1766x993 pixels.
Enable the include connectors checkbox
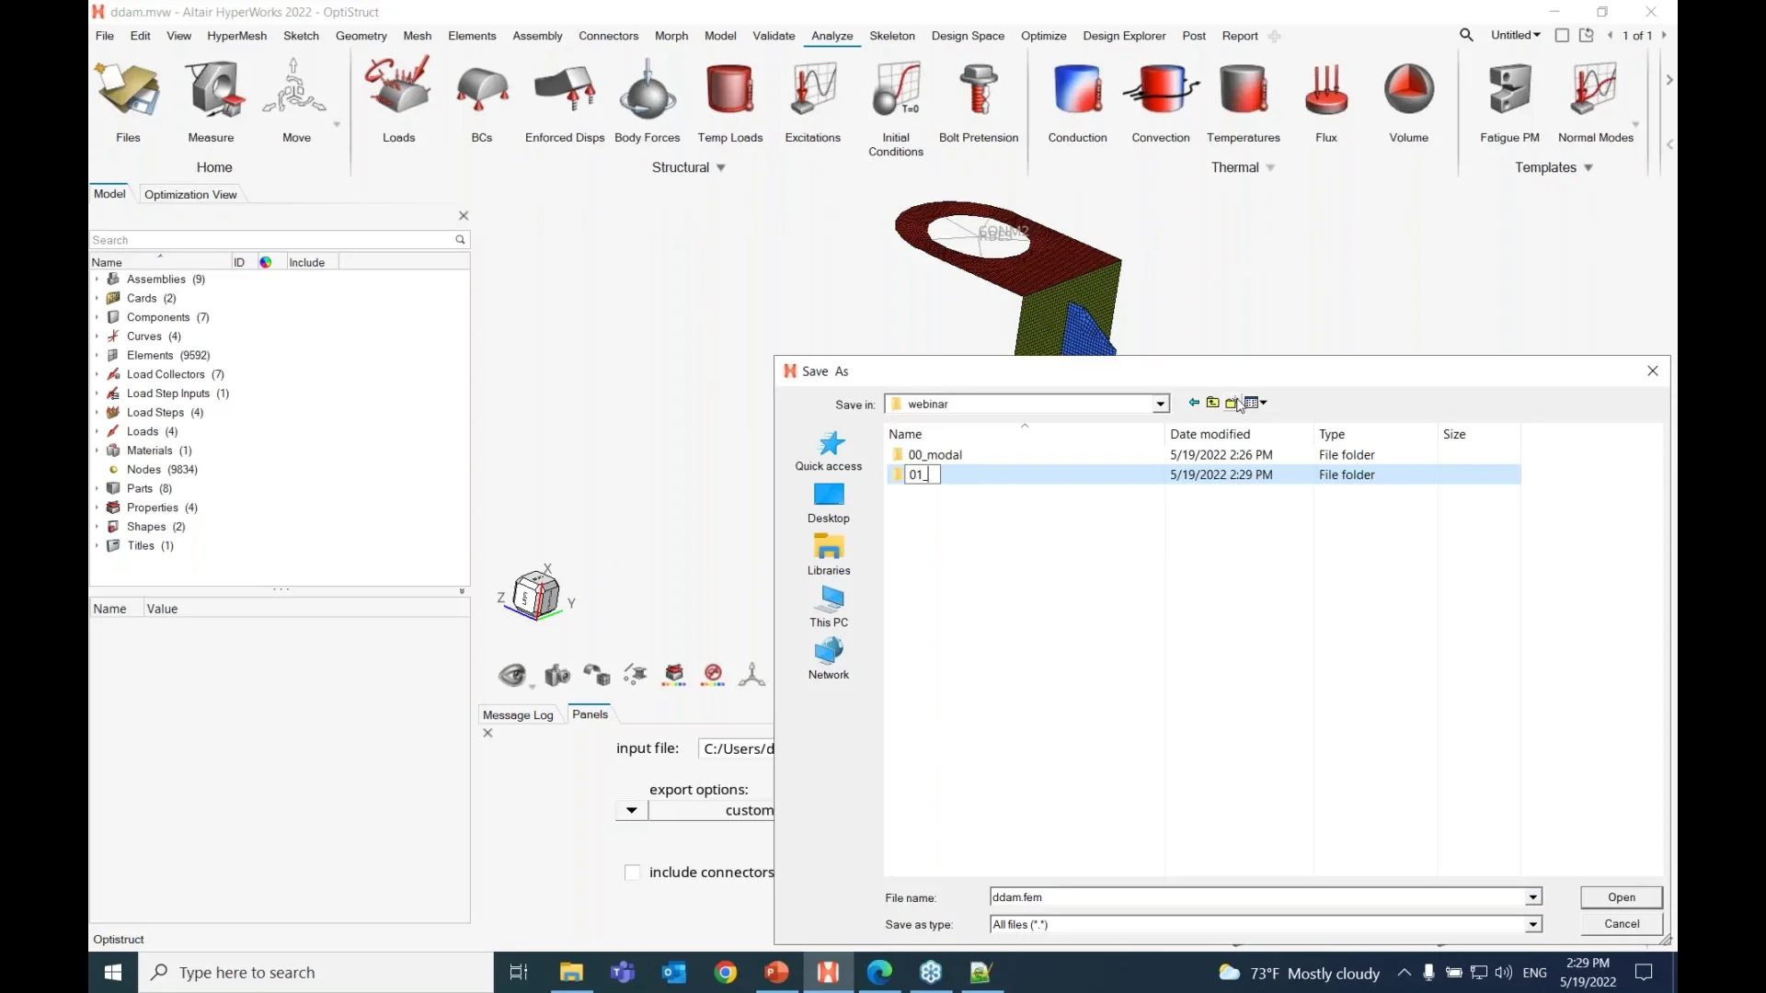632,873
